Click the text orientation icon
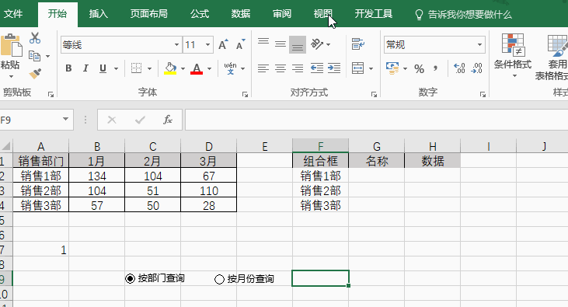This screenshot has height=307, width=568. [317, 44]
